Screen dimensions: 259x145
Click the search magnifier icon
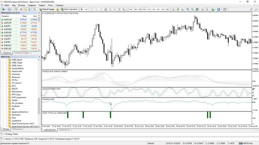coord(251,9)
